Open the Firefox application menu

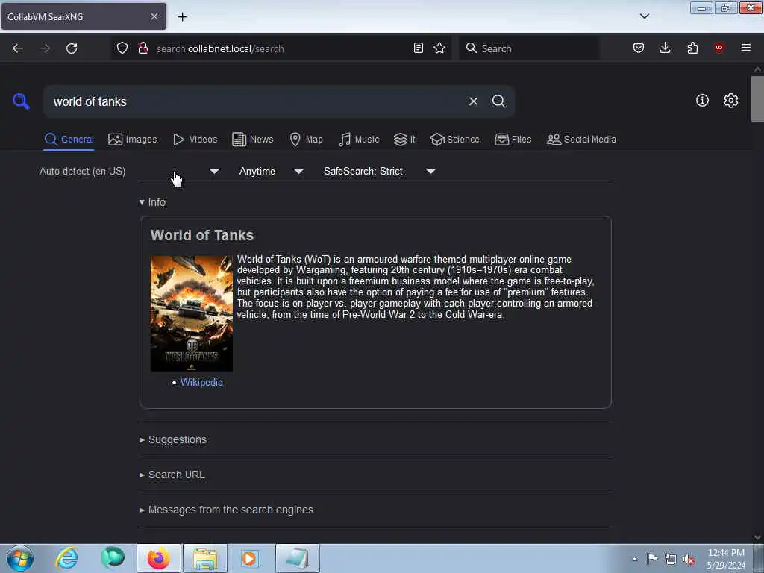745,48
